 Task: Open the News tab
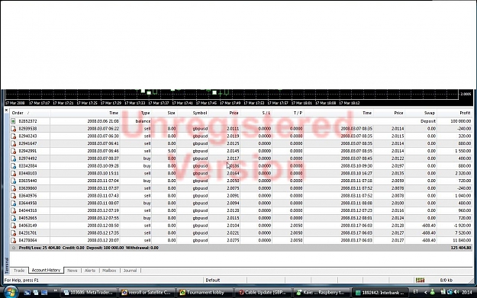tap(72, 271)
